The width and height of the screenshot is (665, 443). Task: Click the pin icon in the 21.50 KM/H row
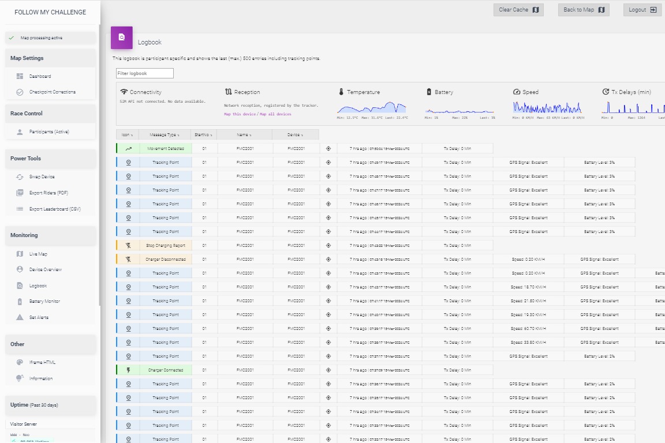(x=129, y=301)
